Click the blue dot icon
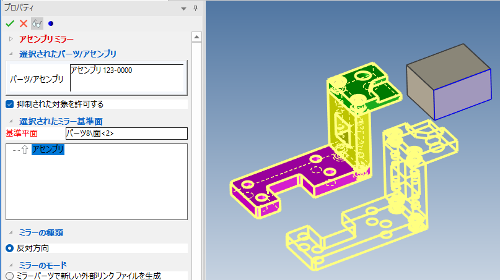The width and height of the screenshot is (500, 280). point(51,23)
